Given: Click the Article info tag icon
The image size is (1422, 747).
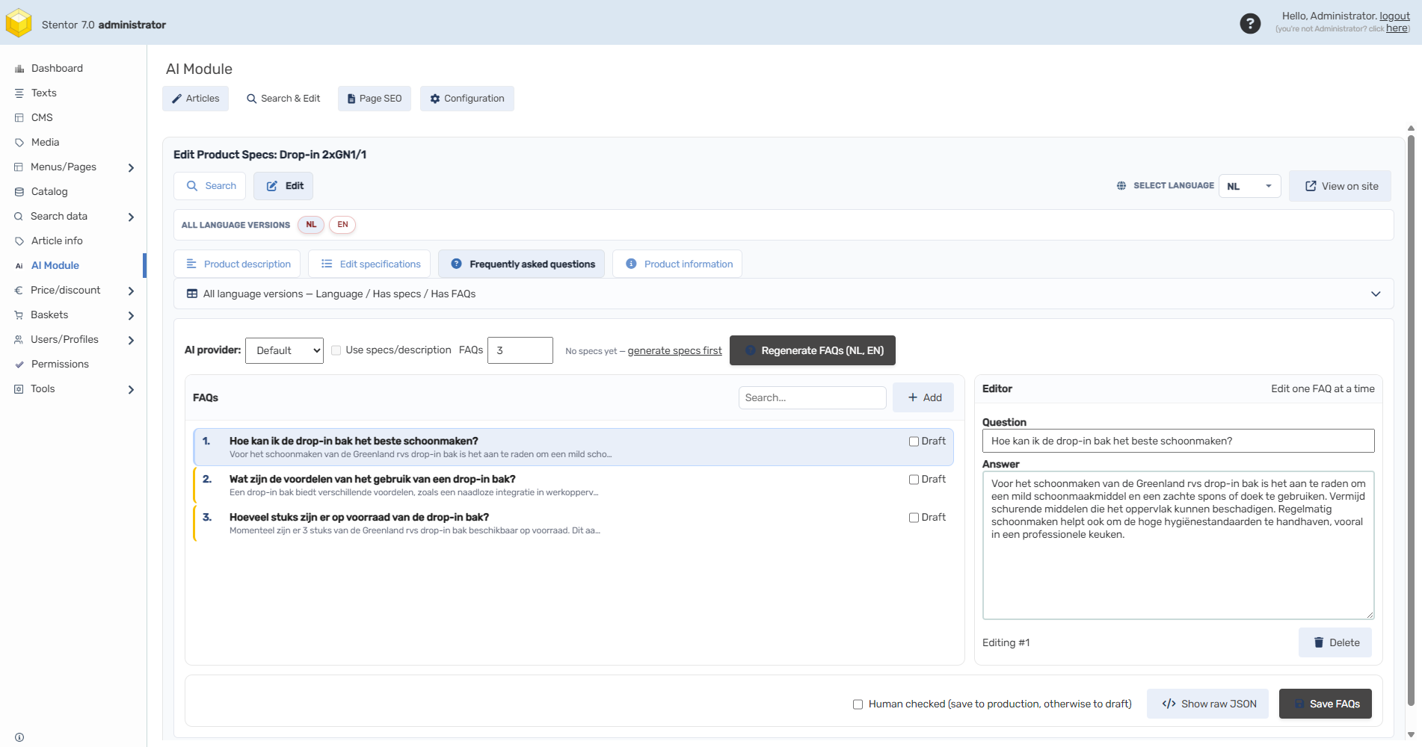Looking at the screenshot, I should tap(19, 241).
